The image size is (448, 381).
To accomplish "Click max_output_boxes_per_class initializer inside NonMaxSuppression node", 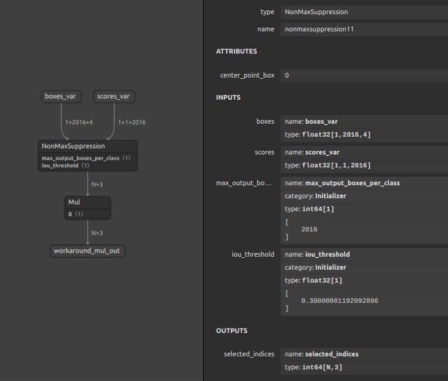I will tap(82, 158).
